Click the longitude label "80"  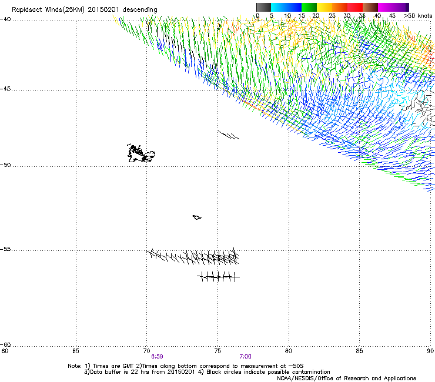(x=289, y=351)
